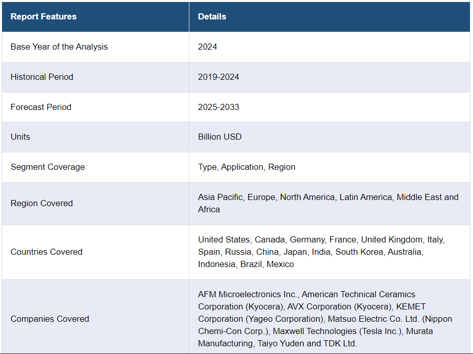
Task: Click the 'Details' column header
Action: tap(330, 16)
